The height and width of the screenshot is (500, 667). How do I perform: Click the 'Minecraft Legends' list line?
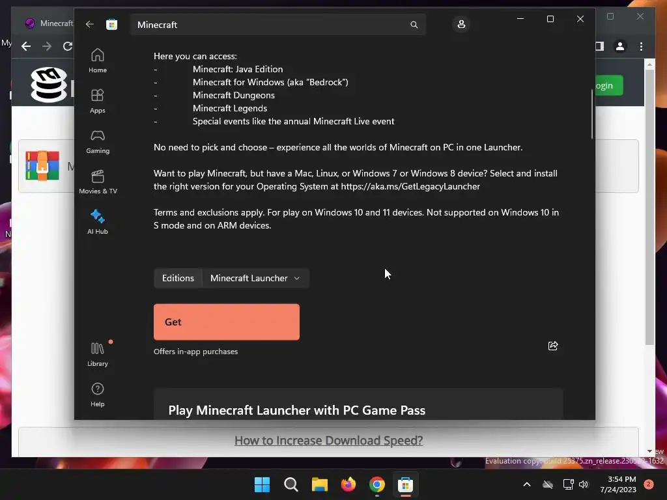click(230, 109)
